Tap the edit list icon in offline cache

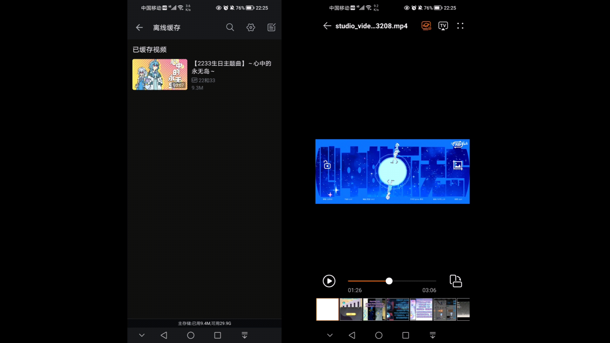272,27
